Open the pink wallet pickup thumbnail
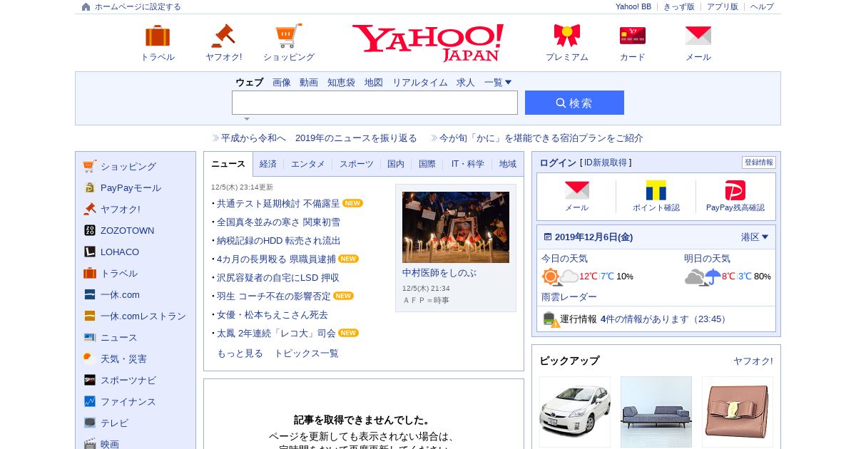The width and height of the screenshot is (856, 449). [x=738, y=412]
